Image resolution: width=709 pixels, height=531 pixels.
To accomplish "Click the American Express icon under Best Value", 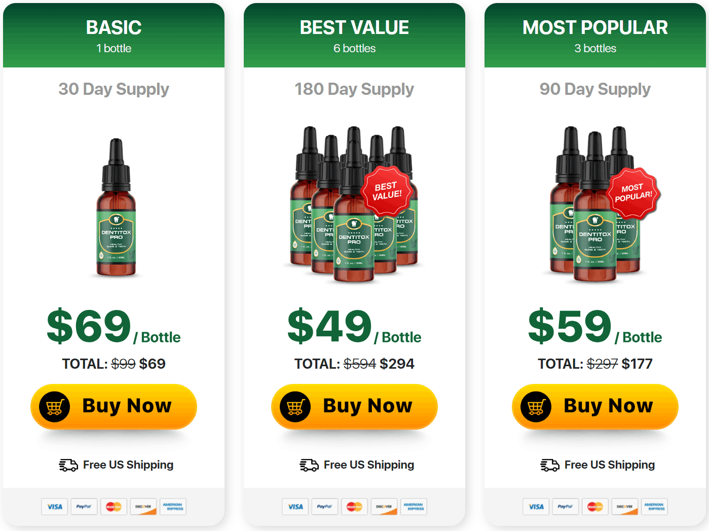I will pyautogui.click(x=414, y=507).
